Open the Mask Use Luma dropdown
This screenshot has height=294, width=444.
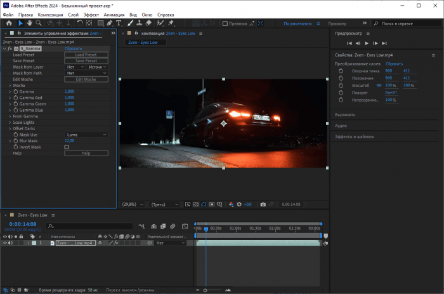86,135
